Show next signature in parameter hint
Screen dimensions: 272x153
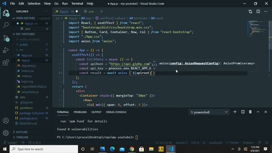(x=154, y=68)
